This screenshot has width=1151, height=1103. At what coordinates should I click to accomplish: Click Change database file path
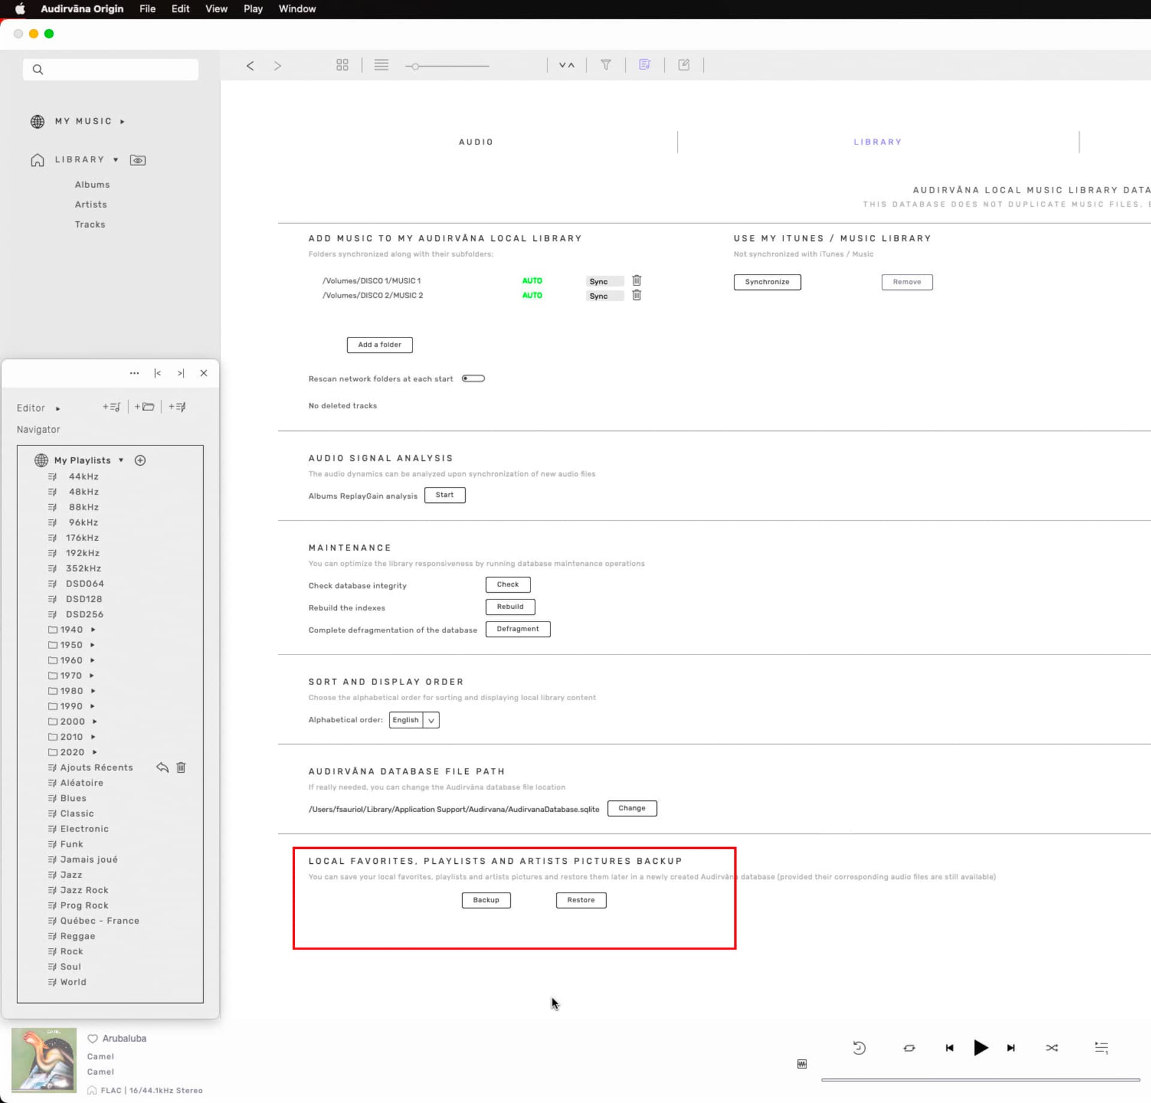pyautogui.click(x=632, y=808)
